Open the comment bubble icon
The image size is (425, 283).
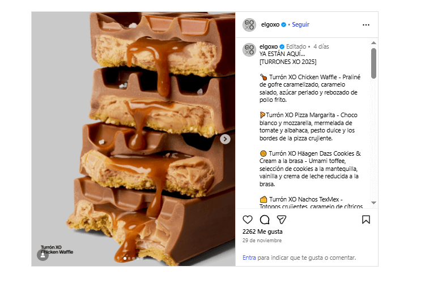[x=265, y=220]
